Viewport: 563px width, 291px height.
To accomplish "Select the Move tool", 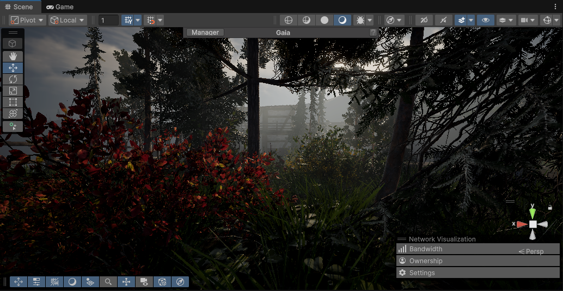I will pos(13,68).
